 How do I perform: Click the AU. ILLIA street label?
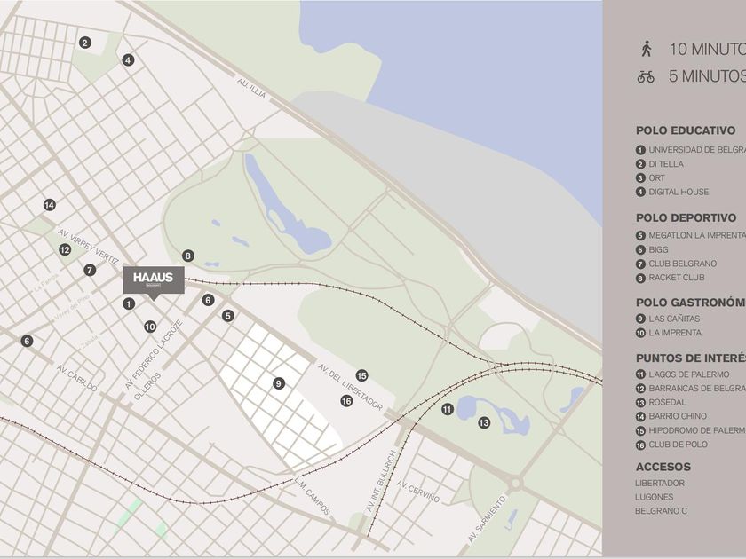251,89
